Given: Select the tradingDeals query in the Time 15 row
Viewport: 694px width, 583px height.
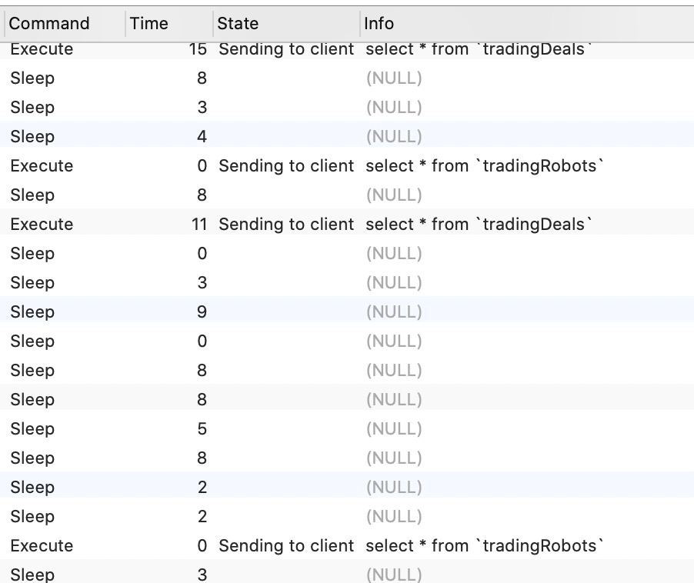Looking at the screenshot, I should tap(479, 49).
